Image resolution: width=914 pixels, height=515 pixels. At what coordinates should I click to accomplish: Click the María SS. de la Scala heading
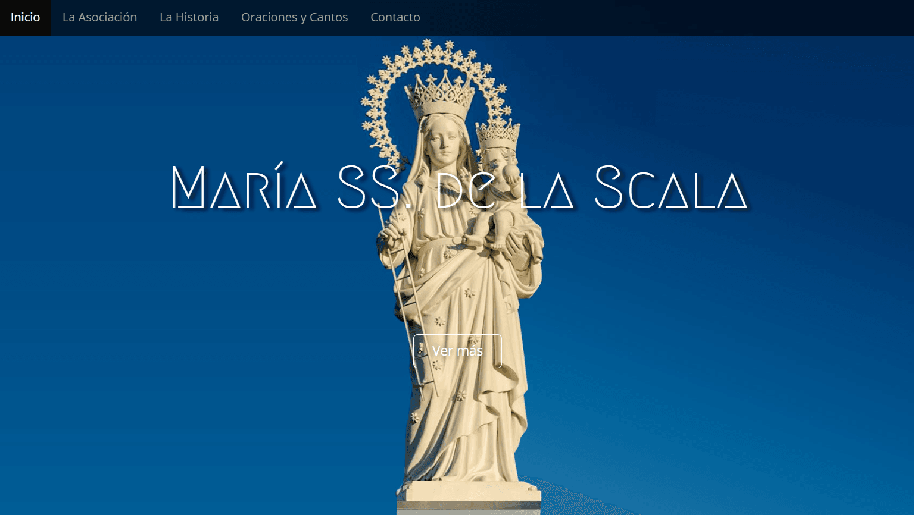click(x=458, y=187)
